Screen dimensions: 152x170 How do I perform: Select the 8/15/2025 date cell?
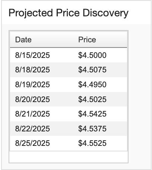32,55
